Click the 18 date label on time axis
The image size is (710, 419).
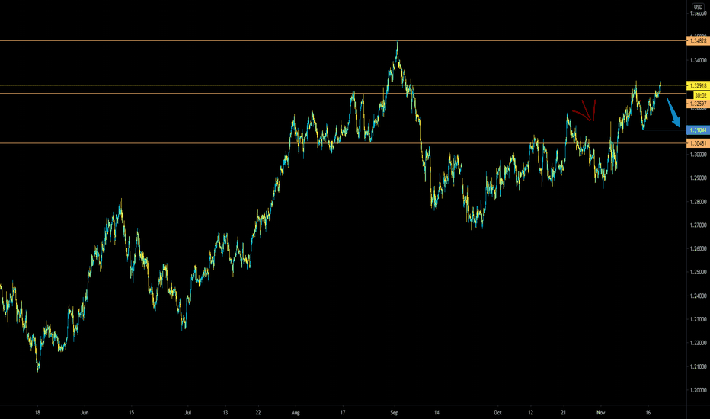[37, 413]
